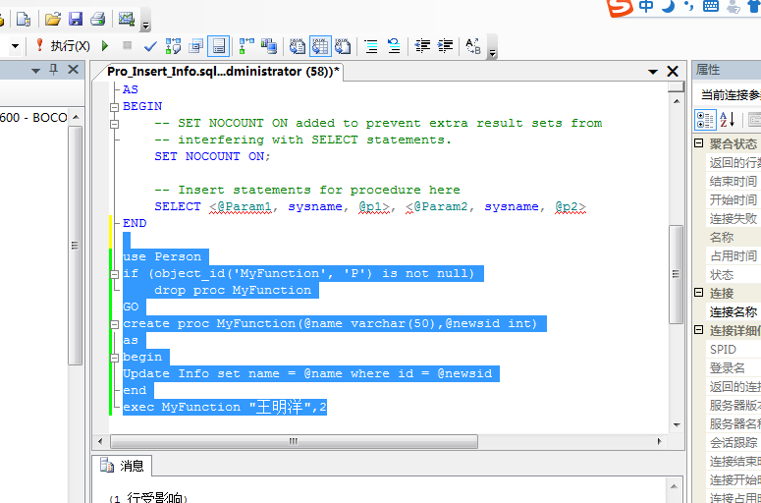
Task: Switch output to results to text
Action: point(297,46)
